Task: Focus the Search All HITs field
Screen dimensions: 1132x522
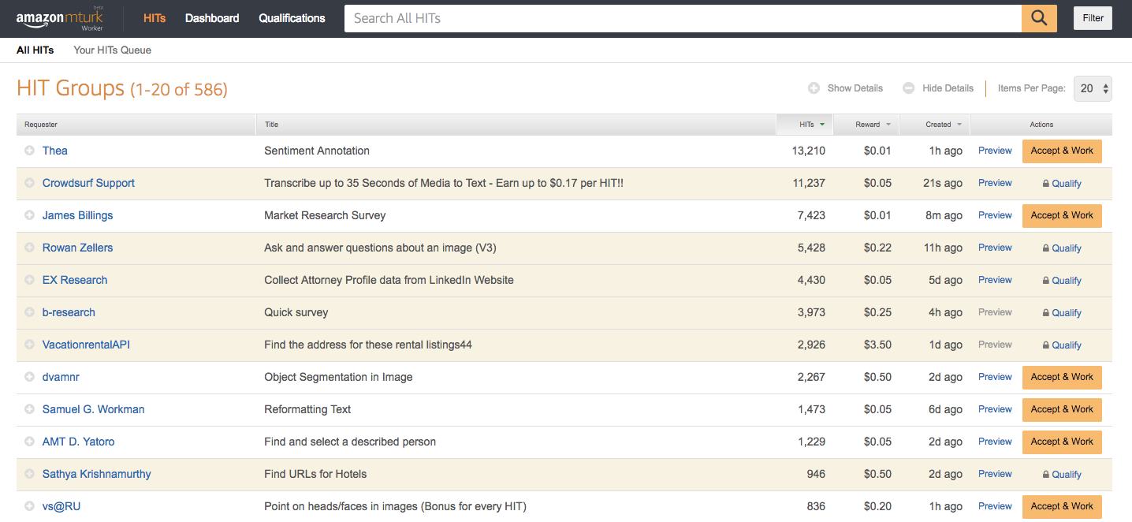Action: [683, 18]
